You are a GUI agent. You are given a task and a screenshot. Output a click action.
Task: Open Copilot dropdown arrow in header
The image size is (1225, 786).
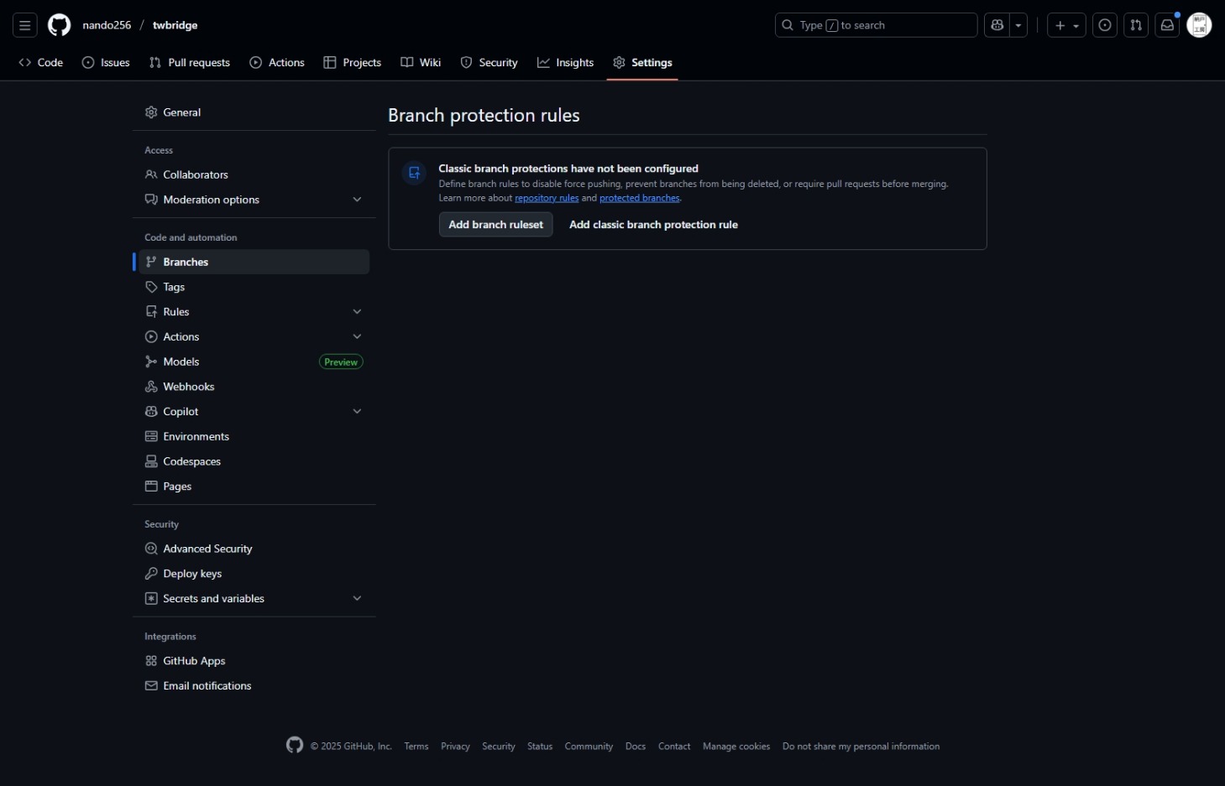tap(1018, 25)
